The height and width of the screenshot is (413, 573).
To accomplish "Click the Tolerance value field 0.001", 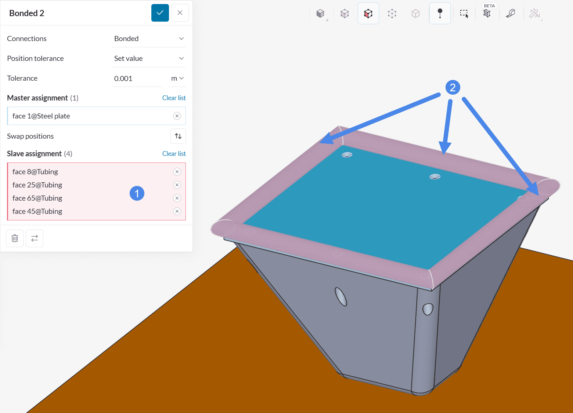I will (137, 78).
